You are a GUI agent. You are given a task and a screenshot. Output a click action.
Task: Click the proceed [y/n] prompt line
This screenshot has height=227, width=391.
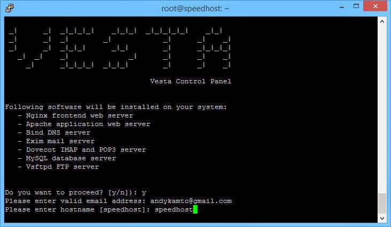[x=75, y=193]
